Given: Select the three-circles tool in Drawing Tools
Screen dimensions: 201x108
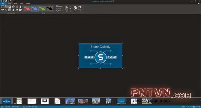Looking at the screenshot, I should [20, 10].
